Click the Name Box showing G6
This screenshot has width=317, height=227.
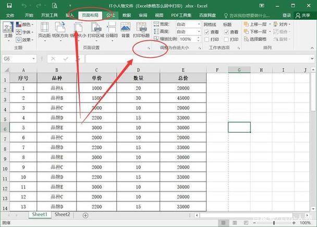(x=17, y=59)
